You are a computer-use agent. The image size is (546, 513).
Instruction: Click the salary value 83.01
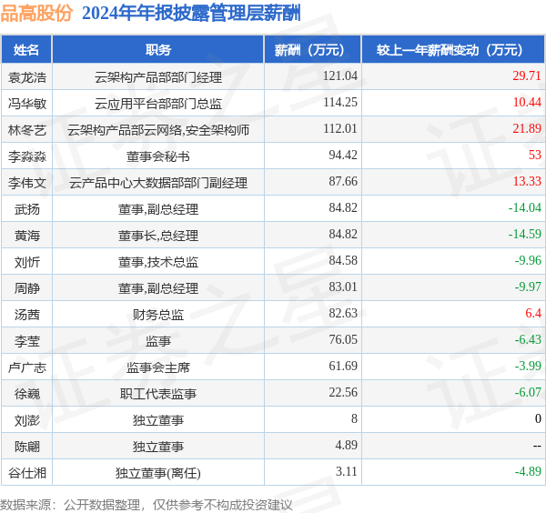click(343, 287)
